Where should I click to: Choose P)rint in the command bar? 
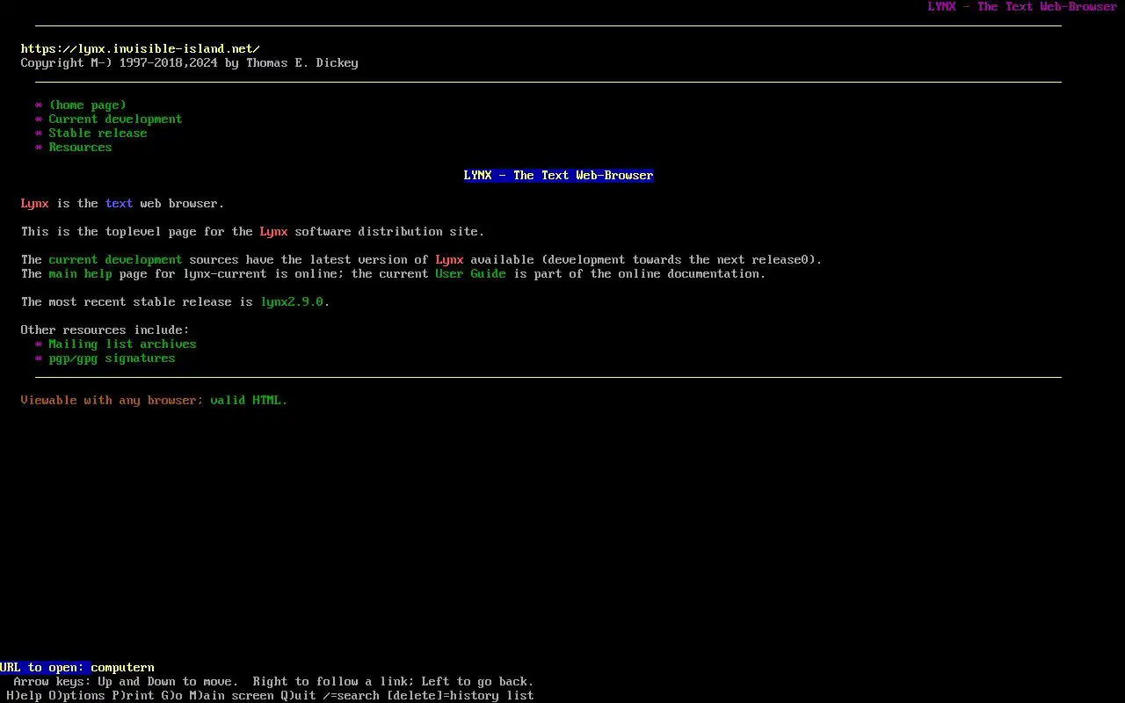point(134,696)
